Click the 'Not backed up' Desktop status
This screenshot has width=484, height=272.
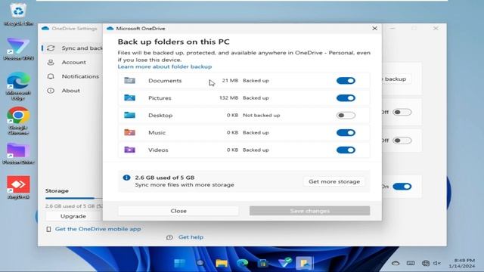[x=262, y=115]
